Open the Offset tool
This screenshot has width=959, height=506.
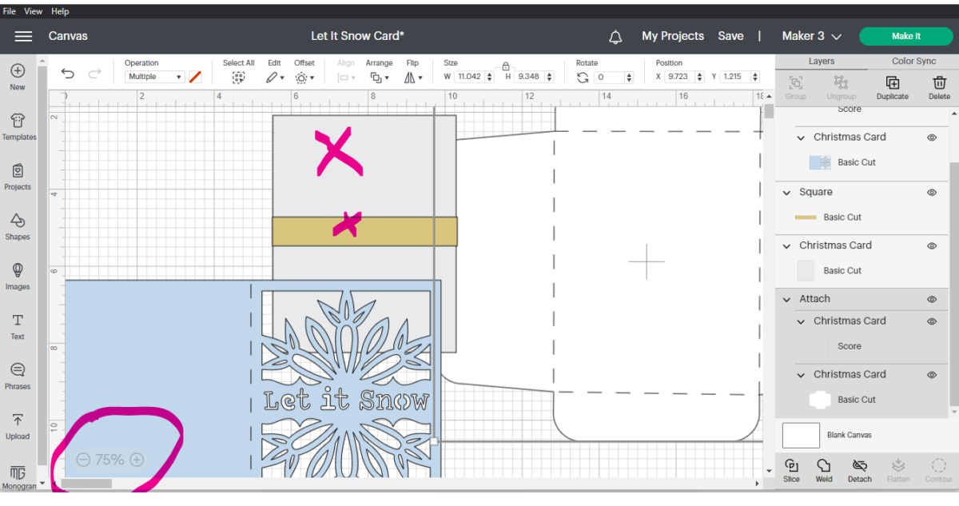click(x=304, y=78)
